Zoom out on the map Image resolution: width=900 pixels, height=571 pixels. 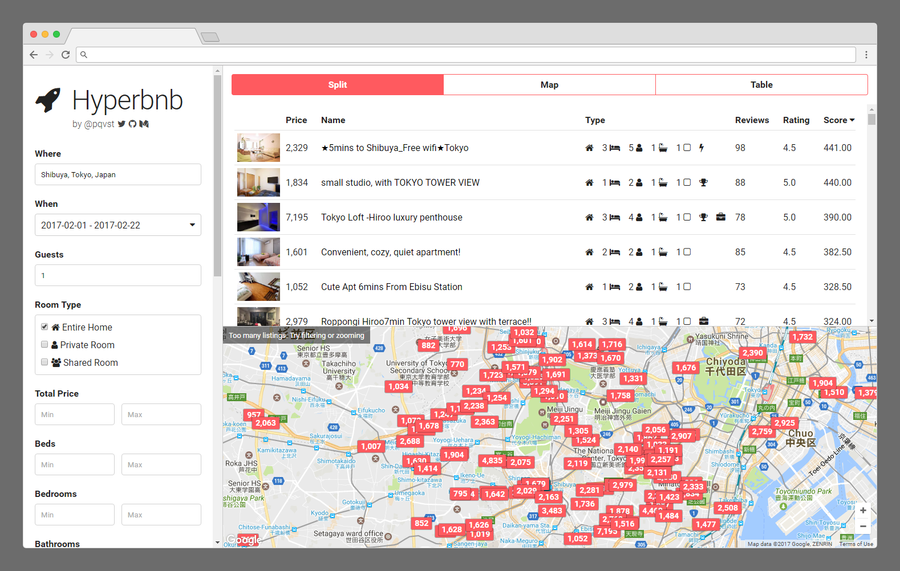[x=863, y=526]
